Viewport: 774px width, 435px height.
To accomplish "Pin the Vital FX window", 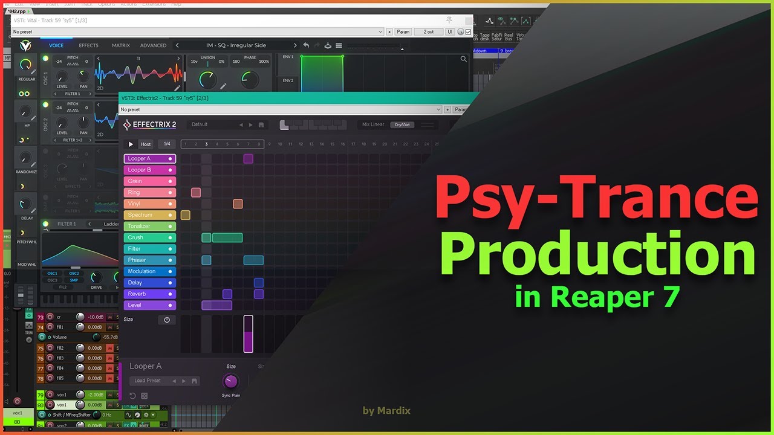I will (x=449, y=20).
